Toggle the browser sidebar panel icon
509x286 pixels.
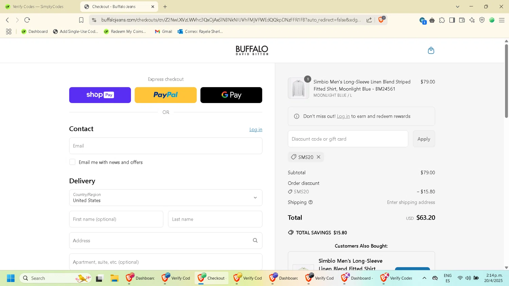[x=452, y=20]
